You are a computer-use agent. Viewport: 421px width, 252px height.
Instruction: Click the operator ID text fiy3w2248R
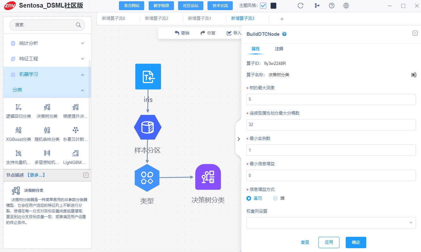click(275, 63)
